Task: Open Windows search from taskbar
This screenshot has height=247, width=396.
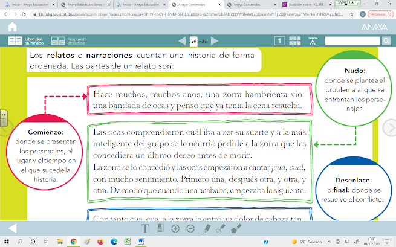Action: click(x=20, y=242)
